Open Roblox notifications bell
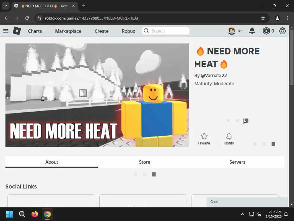 click(252, 31)
